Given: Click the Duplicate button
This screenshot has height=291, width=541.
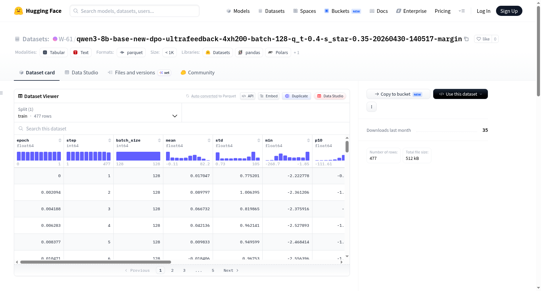Looking at the screenshot, I should 297,96.
